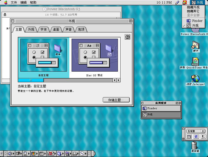
Task: Click the options list button in input palette
Action: click(x=203, y=137)
